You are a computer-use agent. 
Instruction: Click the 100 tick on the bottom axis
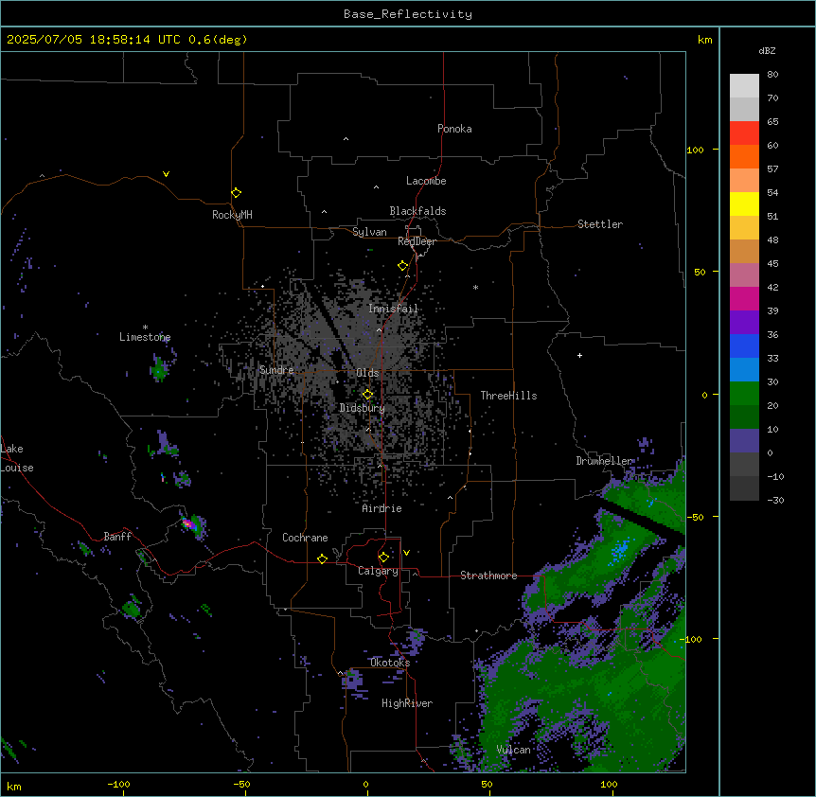pyautogui.click(x=609, y=784)
